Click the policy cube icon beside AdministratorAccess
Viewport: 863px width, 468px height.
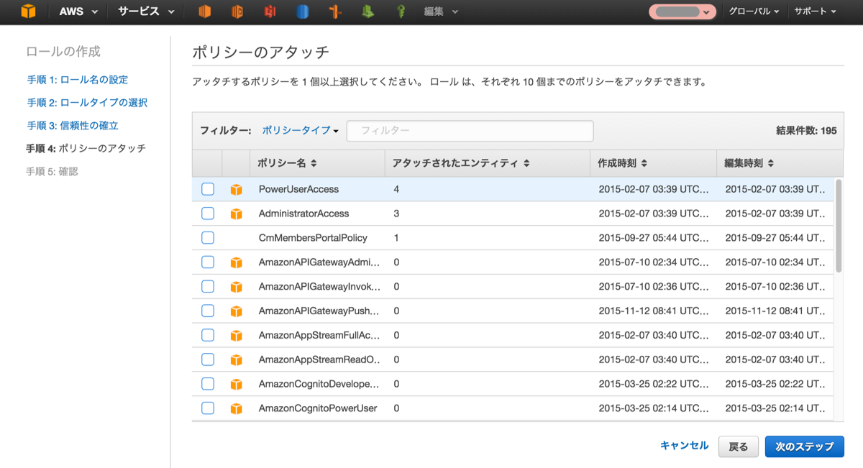coord(236,214)
